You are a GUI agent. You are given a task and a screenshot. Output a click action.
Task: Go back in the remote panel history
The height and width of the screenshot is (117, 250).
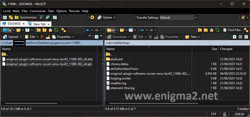pyautogui.click(x=142, y=30)
